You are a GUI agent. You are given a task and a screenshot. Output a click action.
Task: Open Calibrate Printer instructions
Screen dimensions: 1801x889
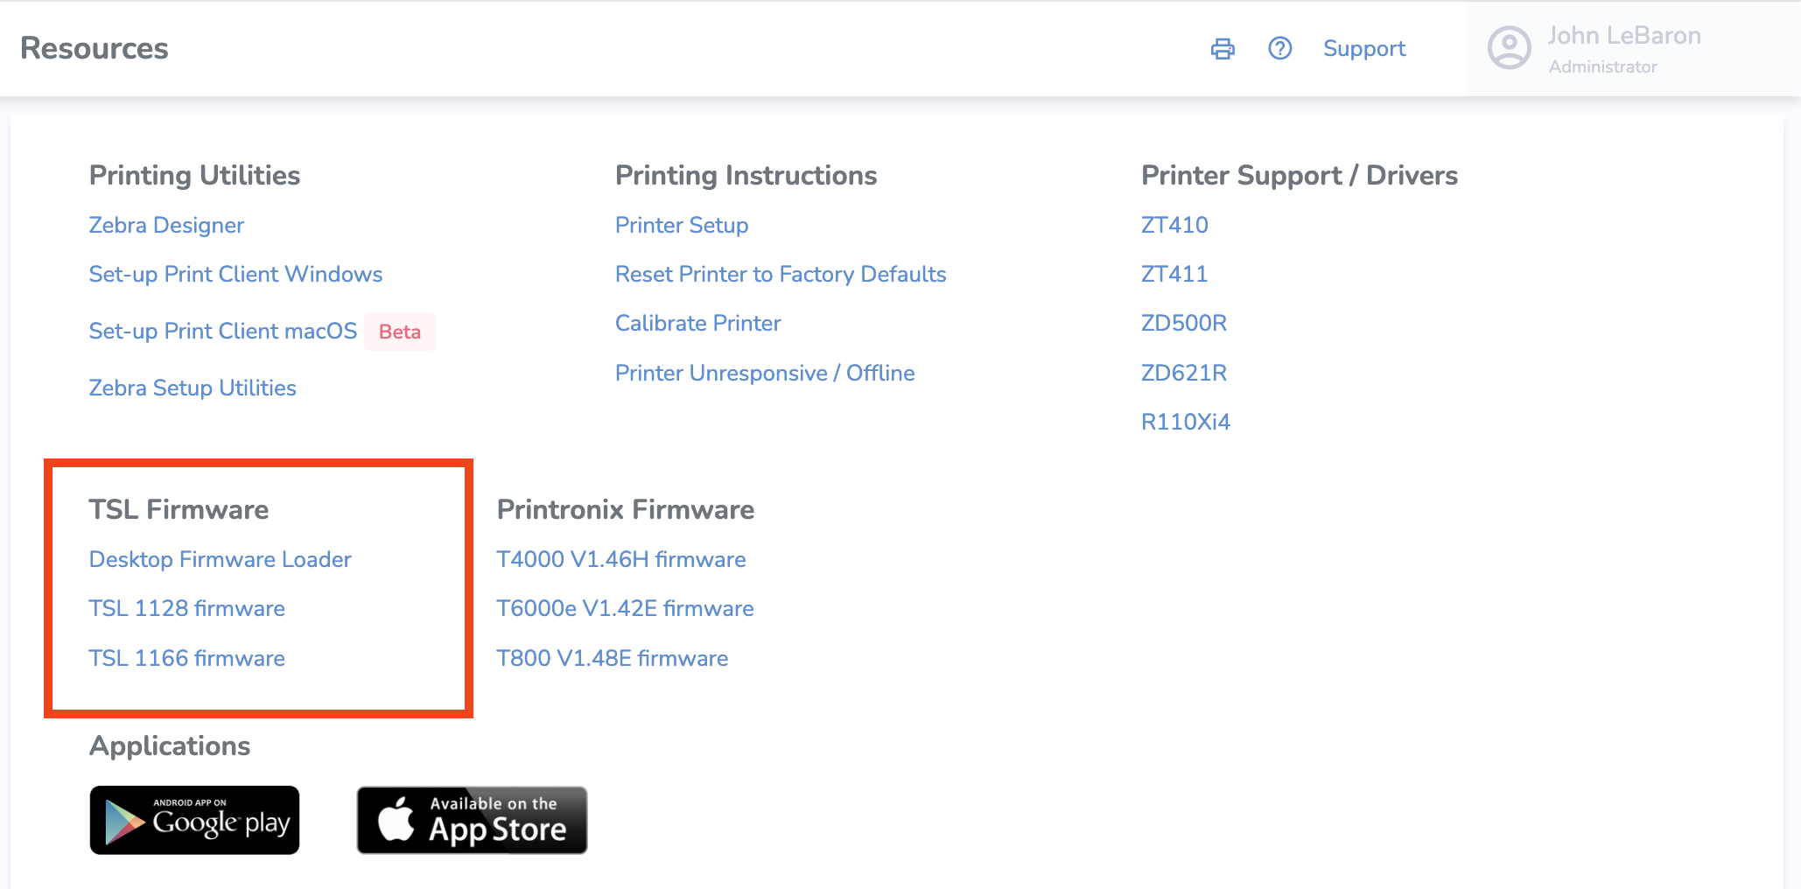(697, 323)
